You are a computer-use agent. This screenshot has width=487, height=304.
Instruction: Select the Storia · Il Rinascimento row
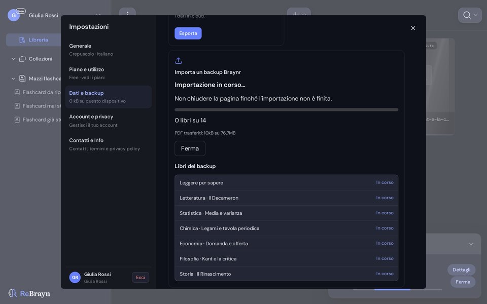286,274
